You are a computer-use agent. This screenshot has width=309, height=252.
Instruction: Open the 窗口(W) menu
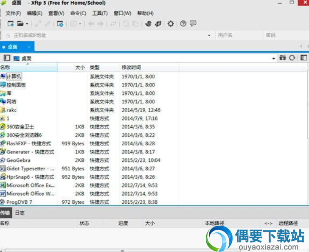[x=122, y=13]
